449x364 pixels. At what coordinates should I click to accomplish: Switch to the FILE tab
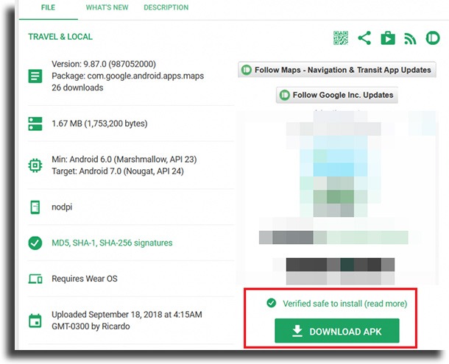[48, 8]
